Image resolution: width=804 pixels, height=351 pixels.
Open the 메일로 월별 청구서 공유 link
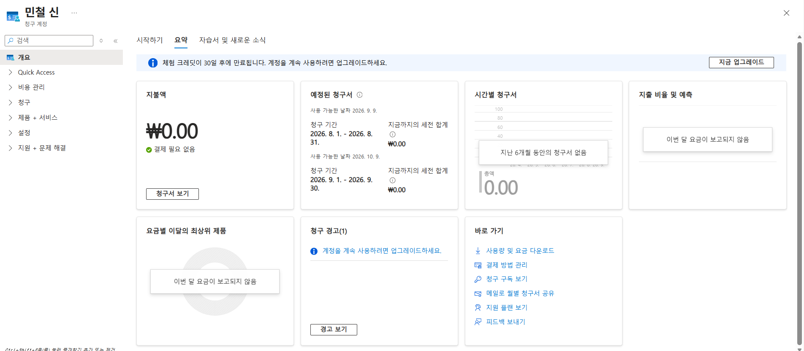(520, 293)
